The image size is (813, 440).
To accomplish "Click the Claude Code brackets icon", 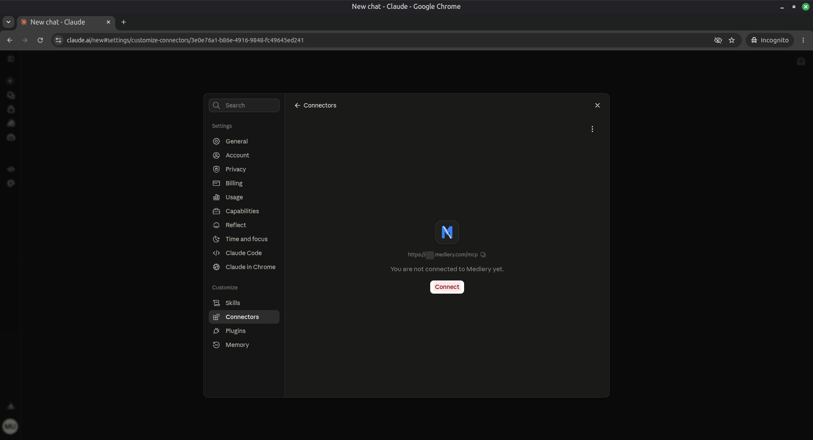I will click(216, 253).
